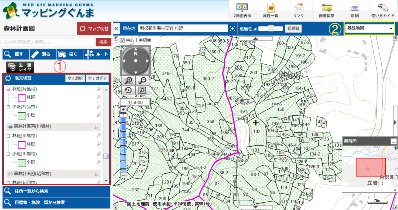Click the zoom-in magnifier tool
Viewport: 398px width, 210px height.
coord(129,81)
